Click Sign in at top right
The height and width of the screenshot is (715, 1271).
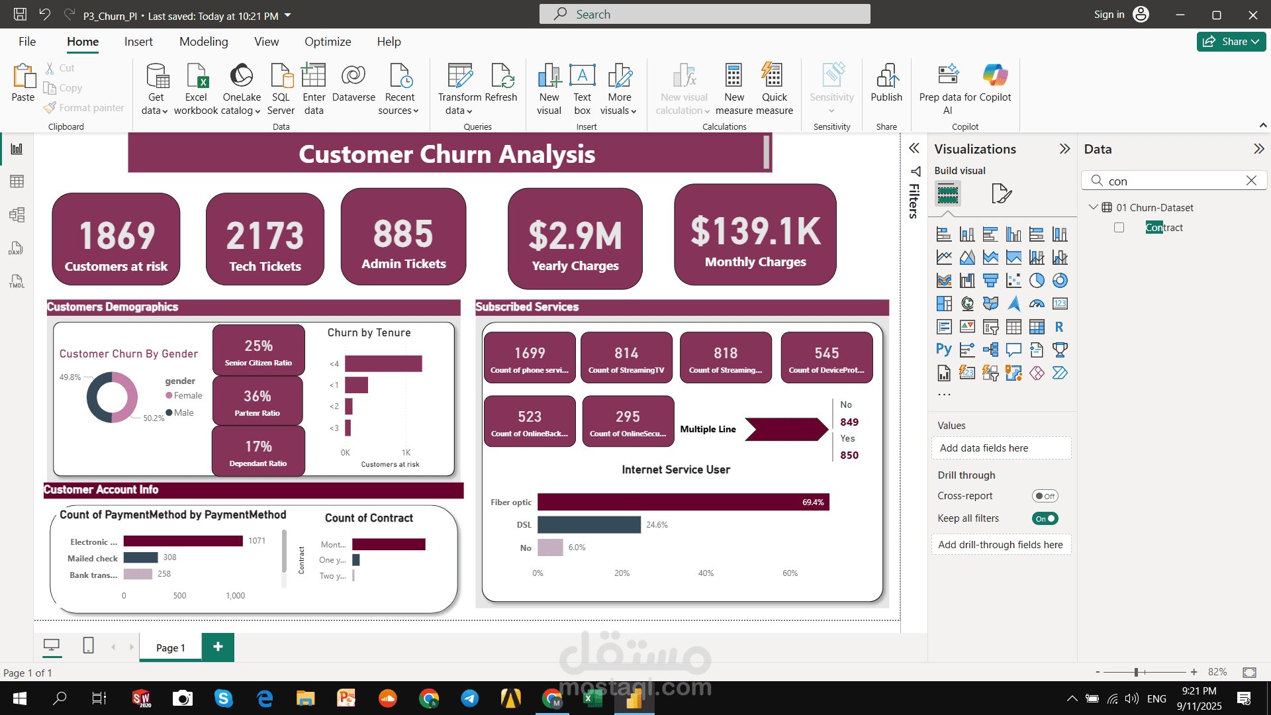point(1109,15)
